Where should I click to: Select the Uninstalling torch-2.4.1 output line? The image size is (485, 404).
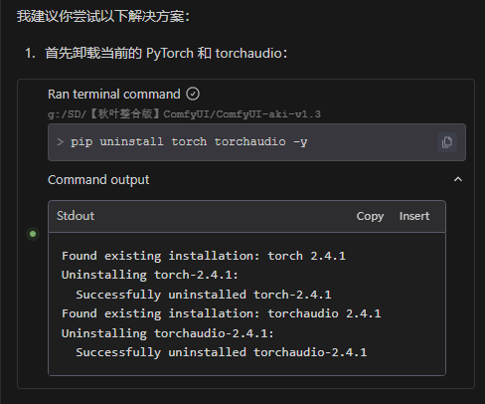coord(150,275)
